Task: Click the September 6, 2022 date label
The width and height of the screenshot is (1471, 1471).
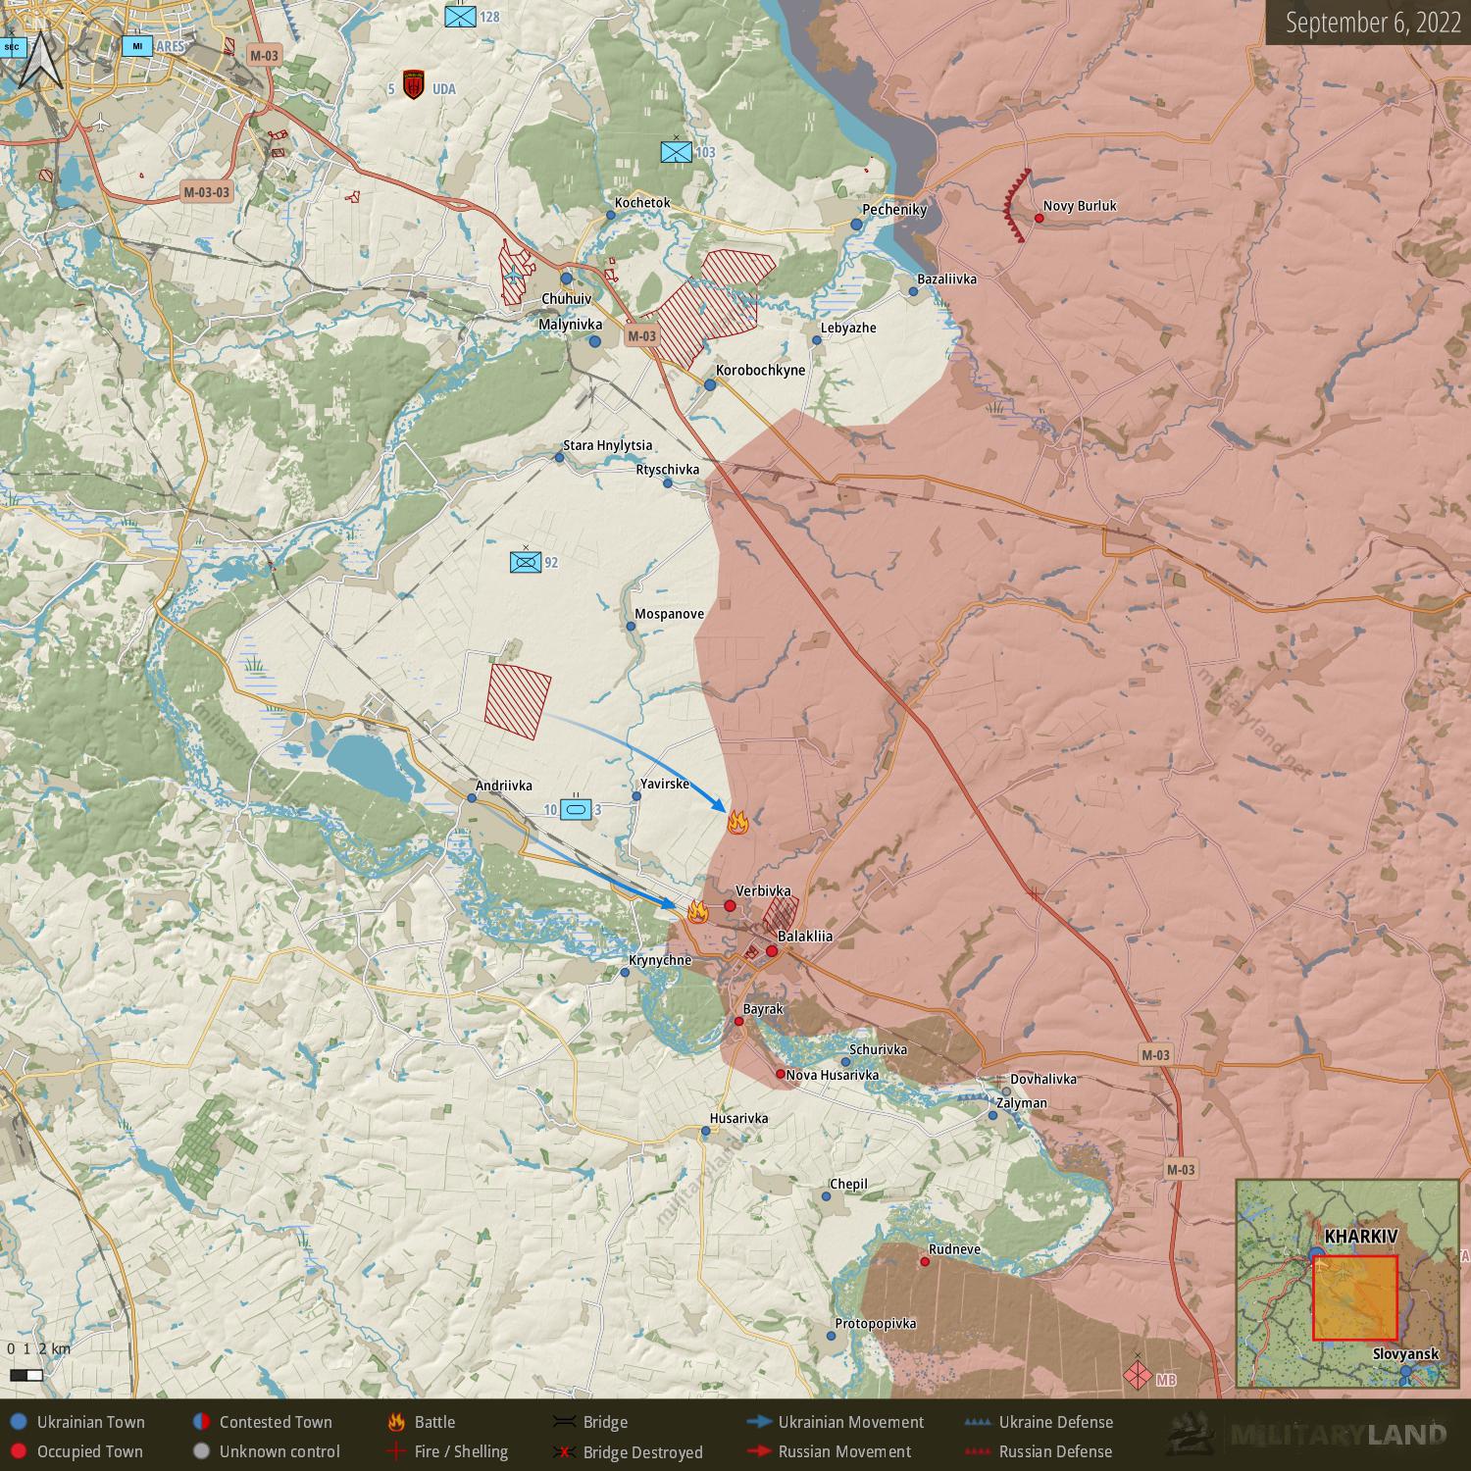Action: 1373,23
